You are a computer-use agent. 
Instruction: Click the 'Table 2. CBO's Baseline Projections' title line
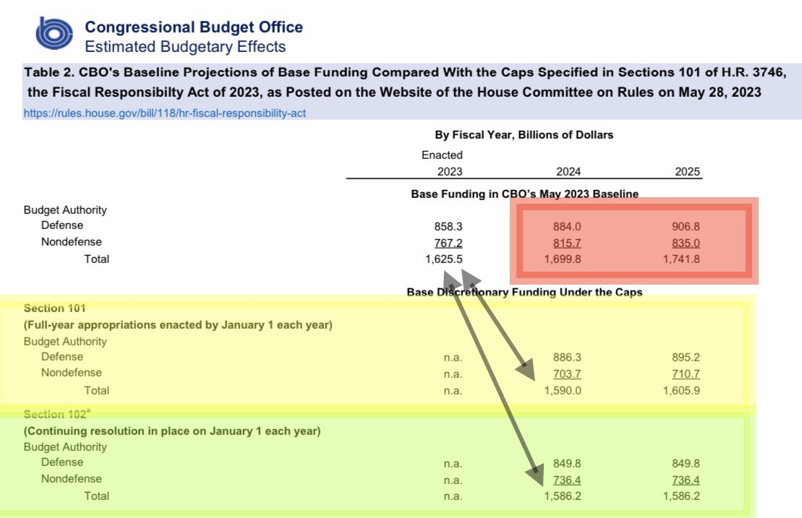coord(405,72)
